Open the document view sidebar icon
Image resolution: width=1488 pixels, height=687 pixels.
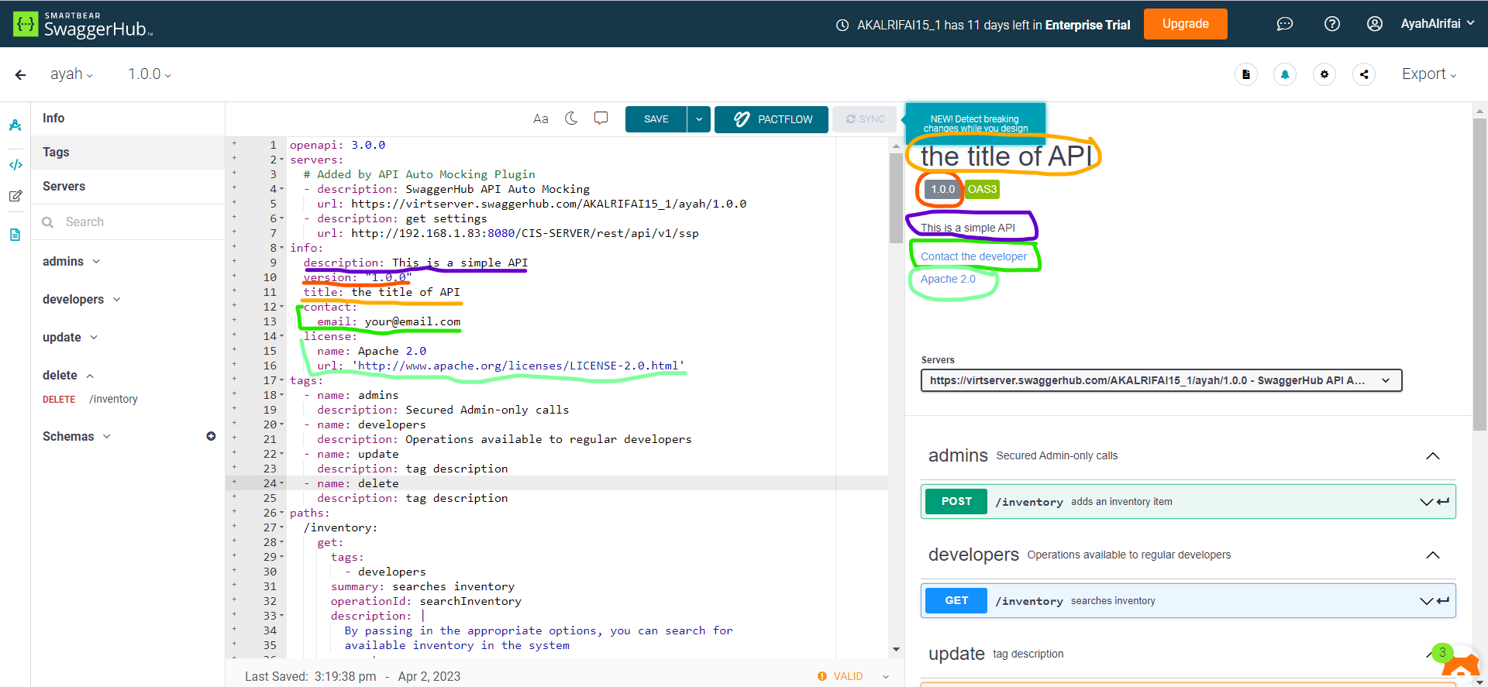coord(15,235)
